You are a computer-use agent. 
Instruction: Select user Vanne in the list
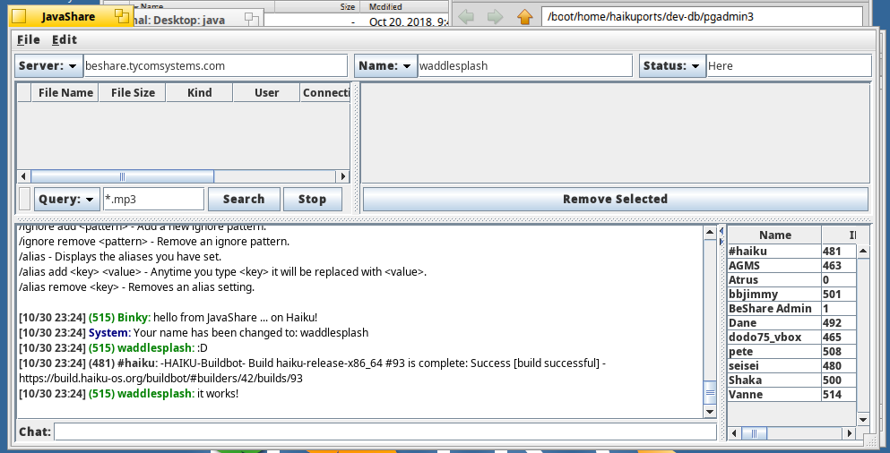click(774, 395)
